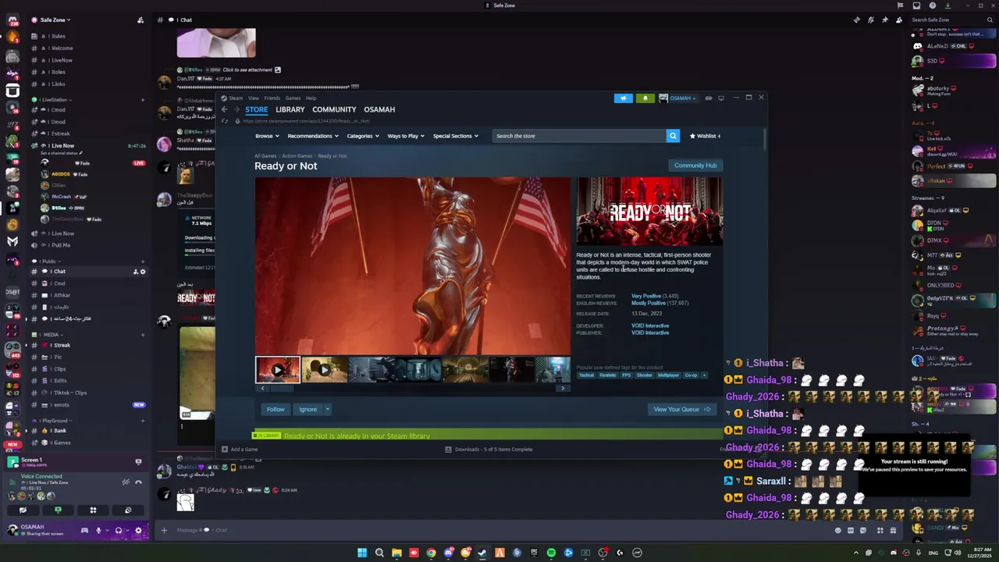999x562 pixels.
Task: Follow the Ready or Not game
Action: [x=276, y=409]
